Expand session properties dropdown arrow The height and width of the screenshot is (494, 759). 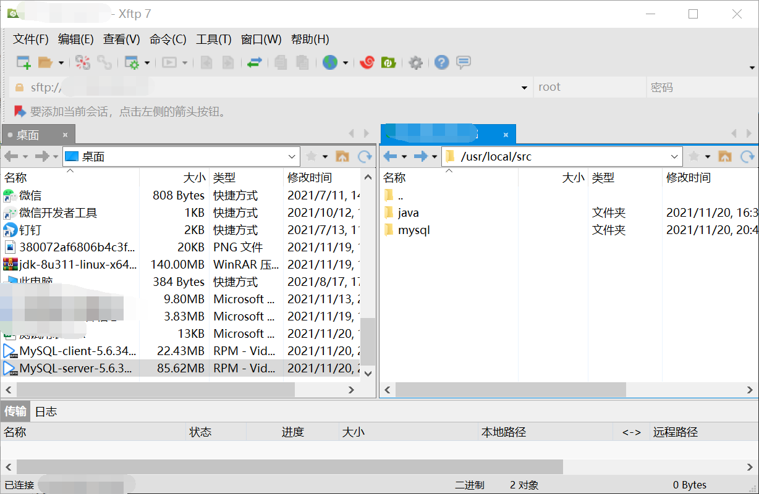coord(147,62)
